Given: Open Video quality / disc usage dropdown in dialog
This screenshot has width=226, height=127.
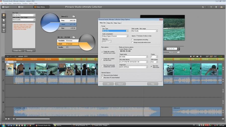Looking at the screenshot, I should pyautogui.click(x=157, y=31).
